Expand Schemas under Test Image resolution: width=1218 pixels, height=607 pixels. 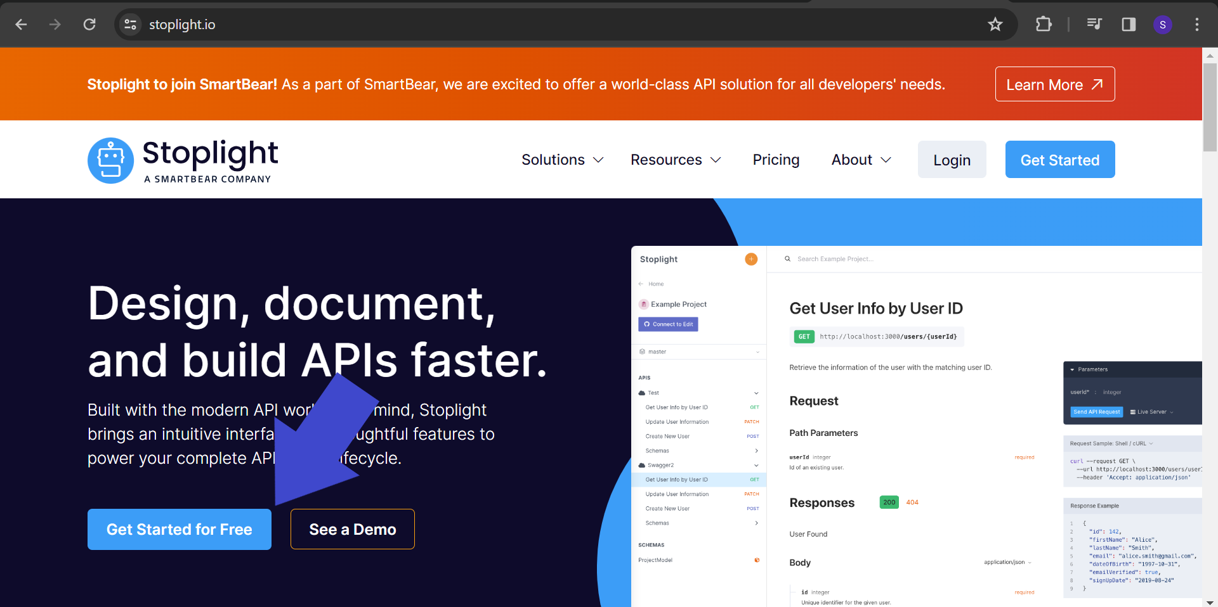(702, 450)
